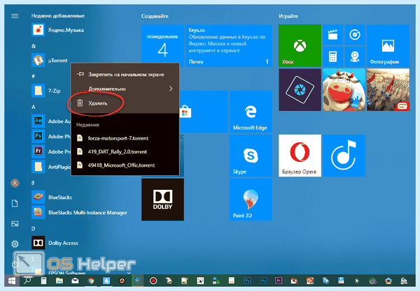420x291 pixels.
Task: Open the Dolby tile
Action: click(x=162, y=200)
